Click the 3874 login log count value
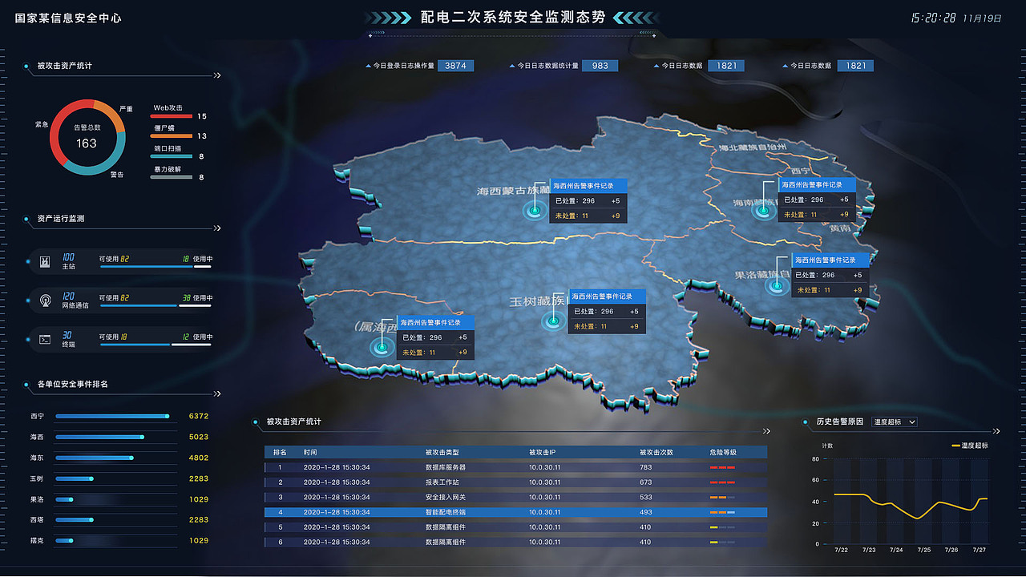Screen dimensions: 1026x577 pos(455,66)
